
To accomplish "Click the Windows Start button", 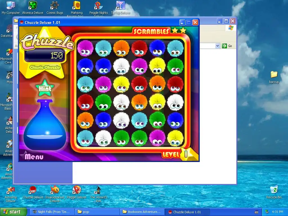I will pyautogui.click(x=13, y=212).
